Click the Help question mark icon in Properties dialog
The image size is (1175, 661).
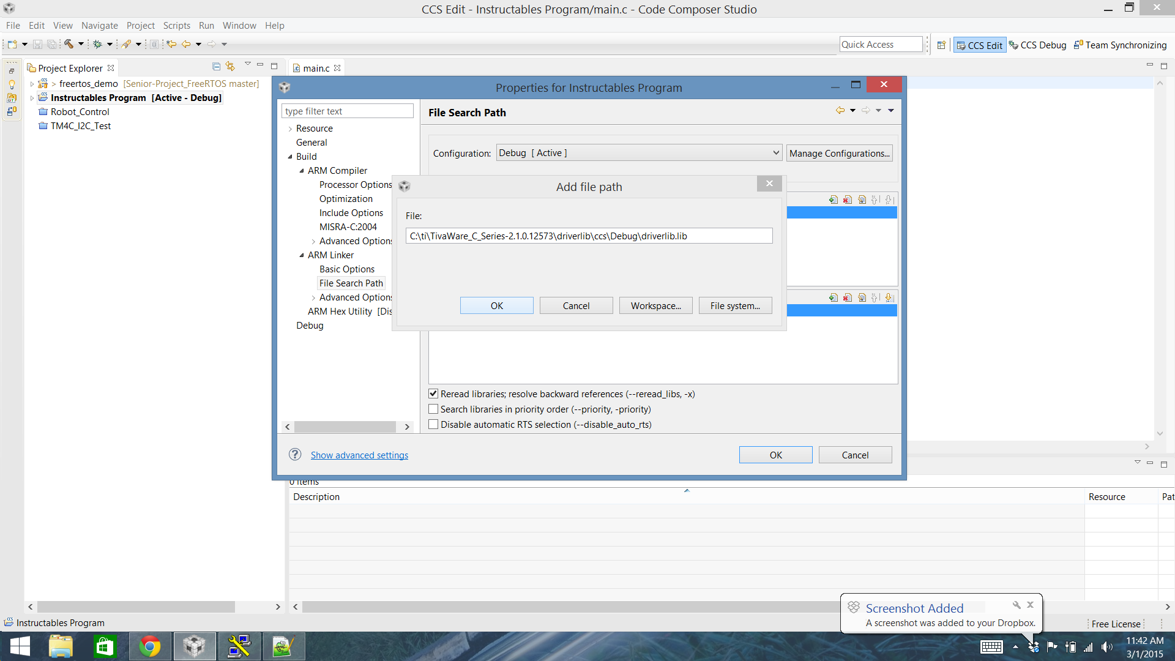(x=295, y=454)
